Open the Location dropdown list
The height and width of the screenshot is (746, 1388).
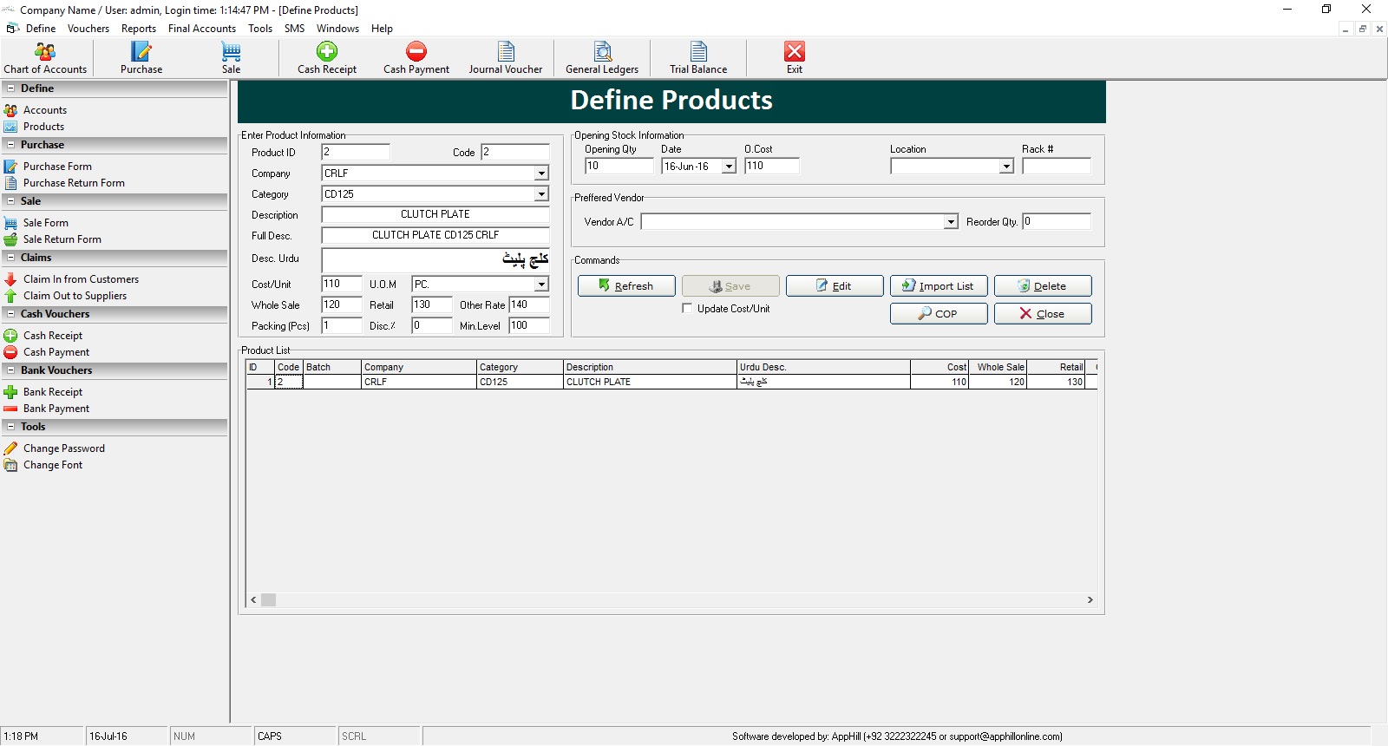(x=1006, y=167)
